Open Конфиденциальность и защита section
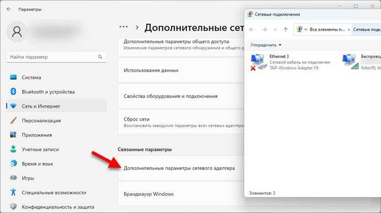381x213 pixels. [x=56, y=207]
